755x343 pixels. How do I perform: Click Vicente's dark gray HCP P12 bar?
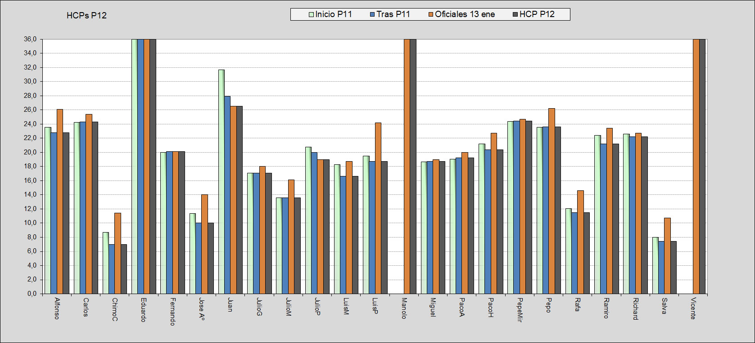coord(702,166)
